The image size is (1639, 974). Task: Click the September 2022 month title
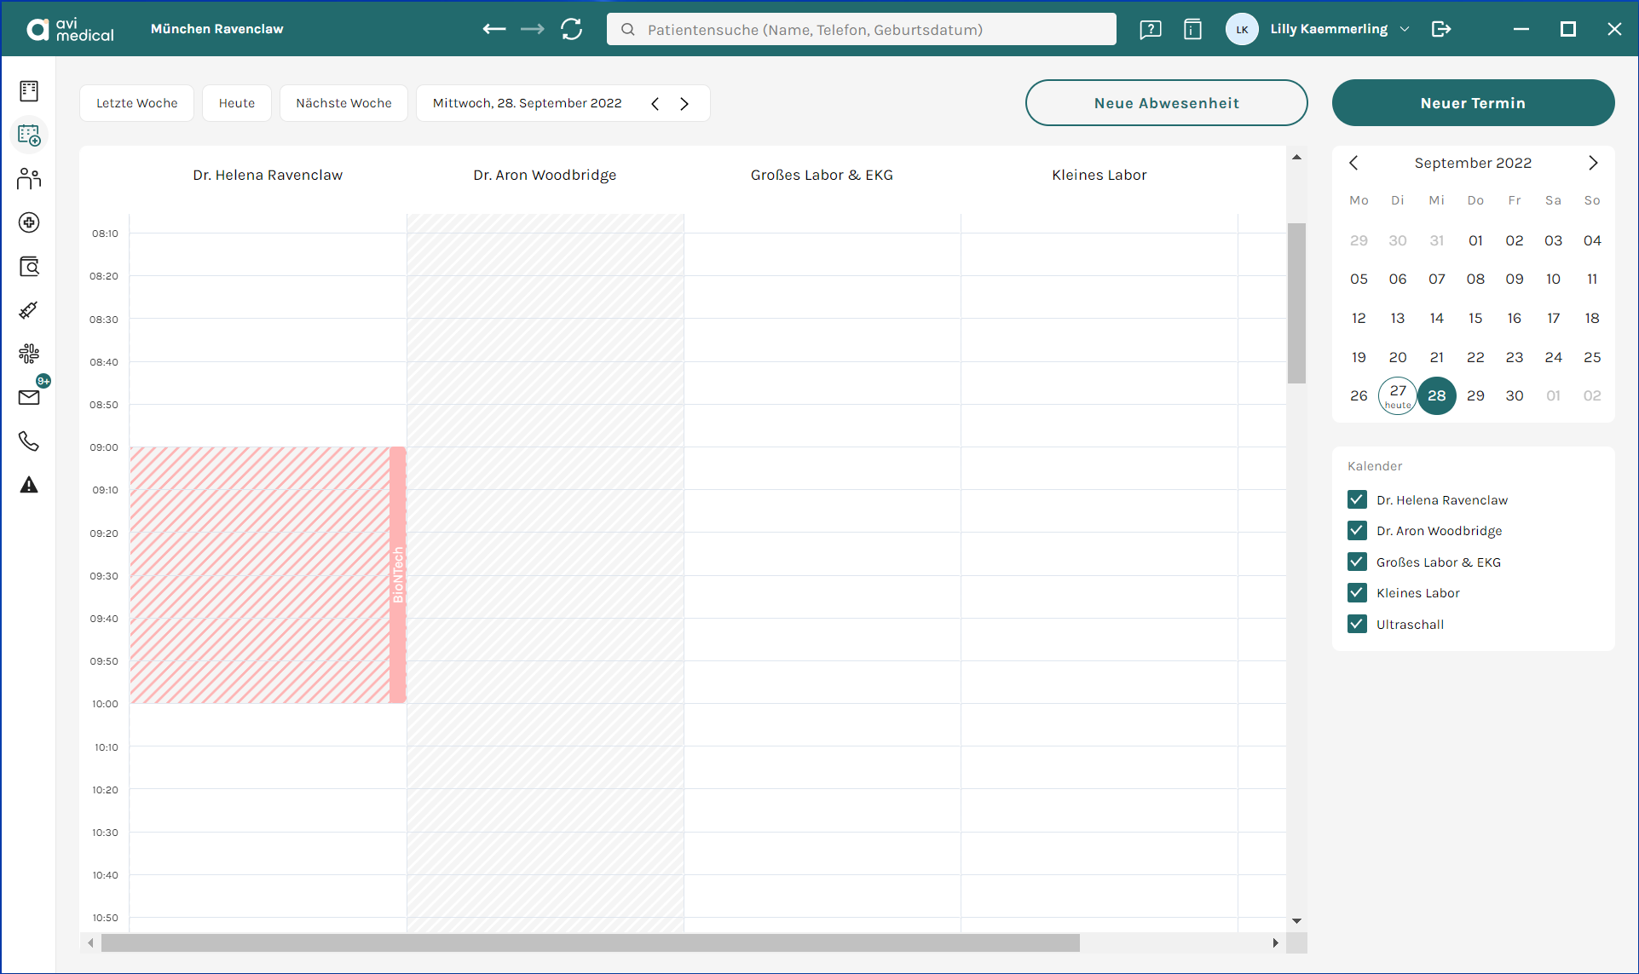point(1473,163)
